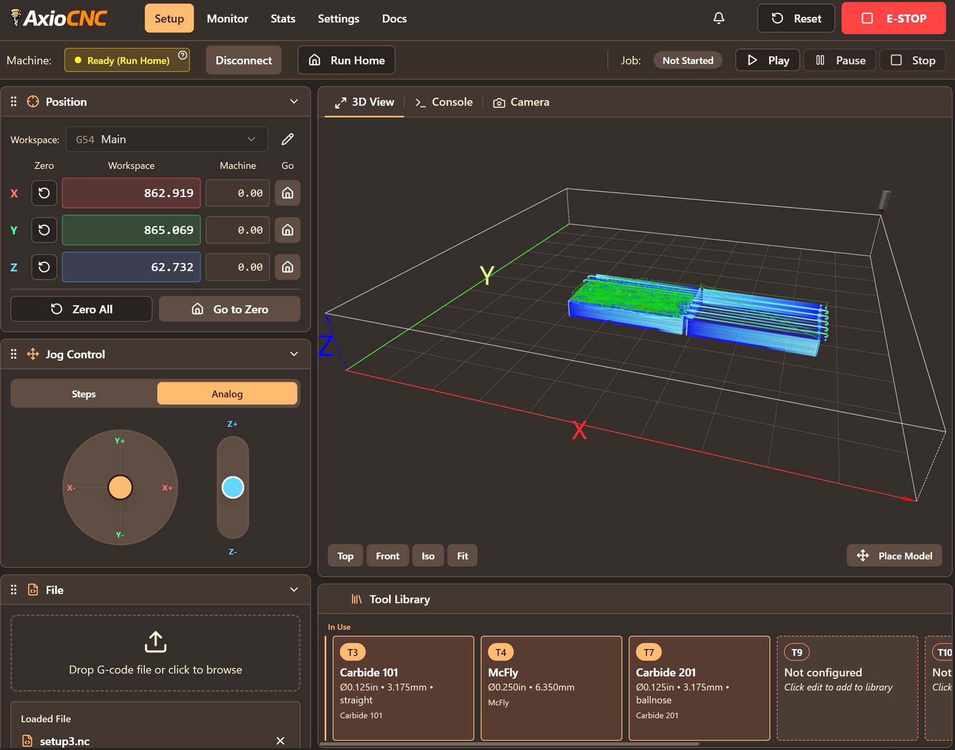Click the Go to Zero button
This screenshot has width=955, height=750.
pos(229,309)
